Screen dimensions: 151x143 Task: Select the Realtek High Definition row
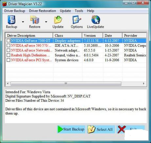pyautogui.click(x=76, y=55)
